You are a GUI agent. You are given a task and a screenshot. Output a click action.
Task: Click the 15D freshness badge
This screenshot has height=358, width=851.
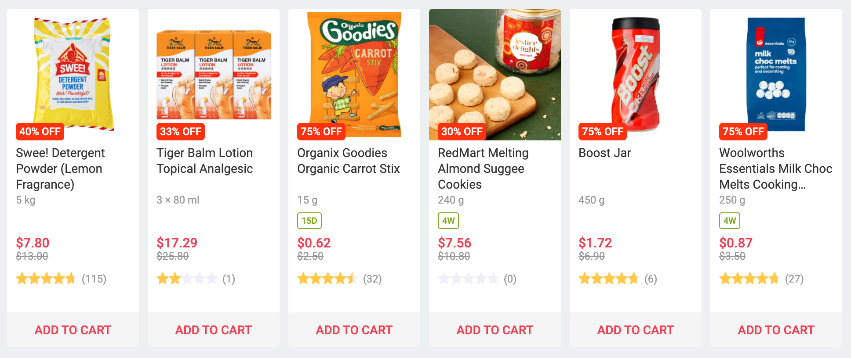[309, 221]
